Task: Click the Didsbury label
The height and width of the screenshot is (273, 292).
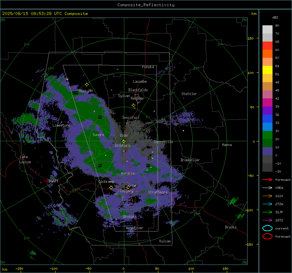Action: click(123, 145)
